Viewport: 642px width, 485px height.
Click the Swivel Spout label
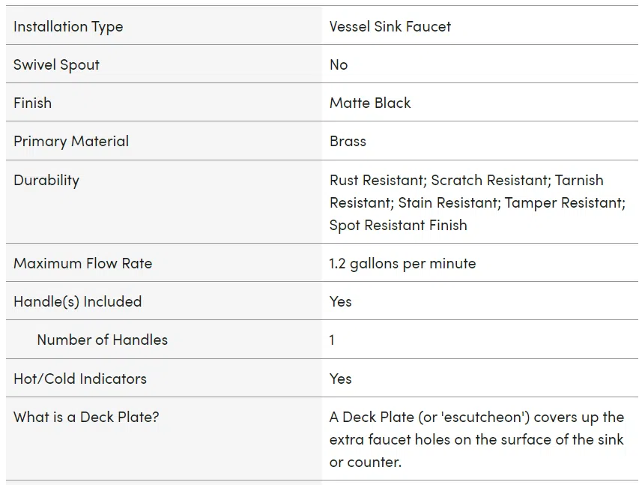[56, 64]
